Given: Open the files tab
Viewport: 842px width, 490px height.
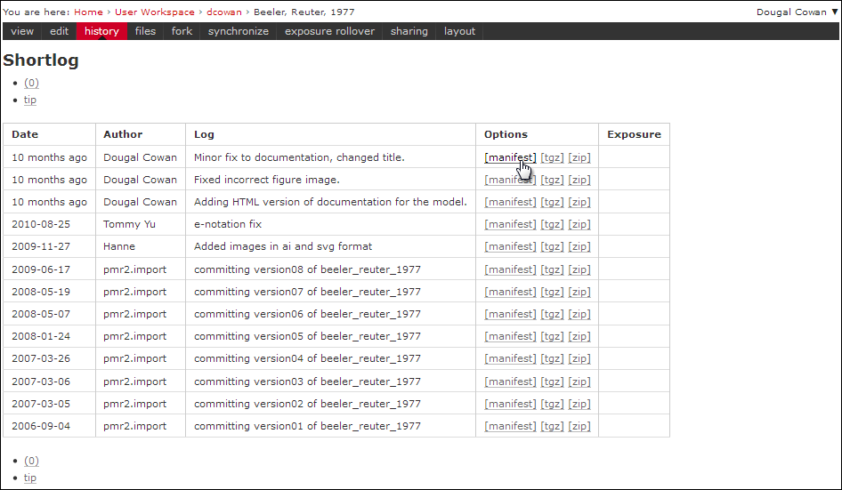Looking at the screenshot, I should [145, 31].
